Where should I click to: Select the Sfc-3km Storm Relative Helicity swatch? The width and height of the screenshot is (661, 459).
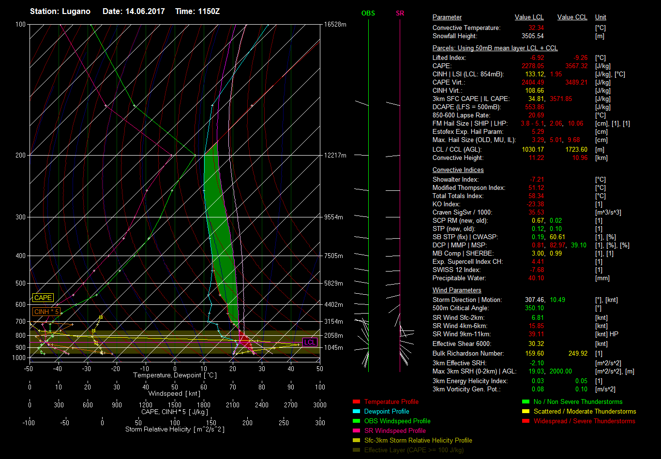point(357,441)
